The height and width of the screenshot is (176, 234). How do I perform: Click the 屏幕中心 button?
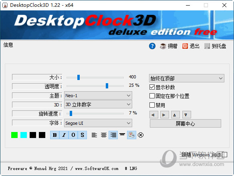tap(186, 124)
